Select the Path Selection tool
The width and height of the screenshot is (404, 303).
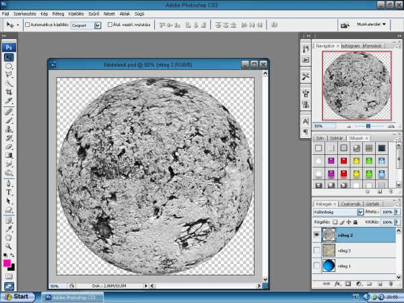9,201
